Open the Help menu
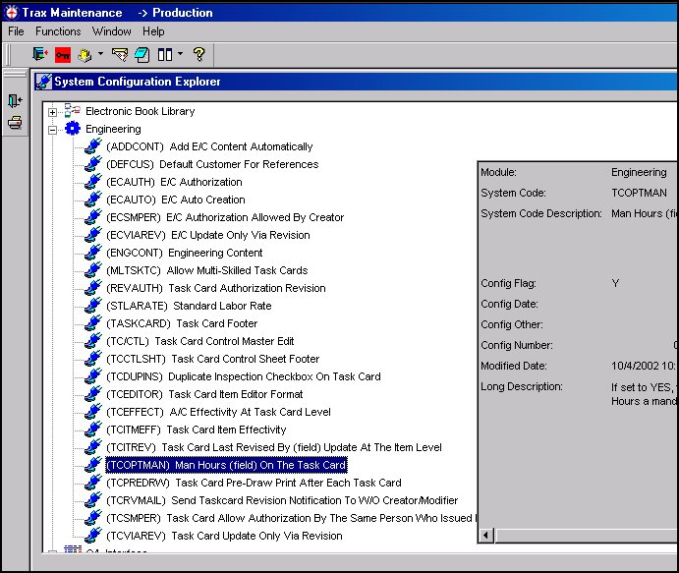Viewport: 679px width, 573px height. (153, 31)
